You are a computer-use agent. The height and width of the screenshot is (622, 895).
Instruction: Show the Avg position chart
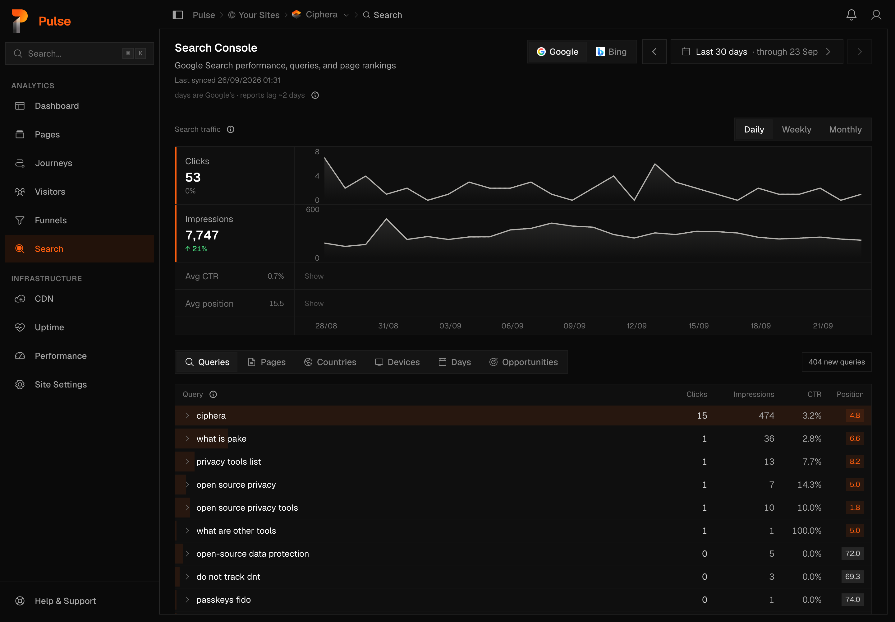pos(314,304)
